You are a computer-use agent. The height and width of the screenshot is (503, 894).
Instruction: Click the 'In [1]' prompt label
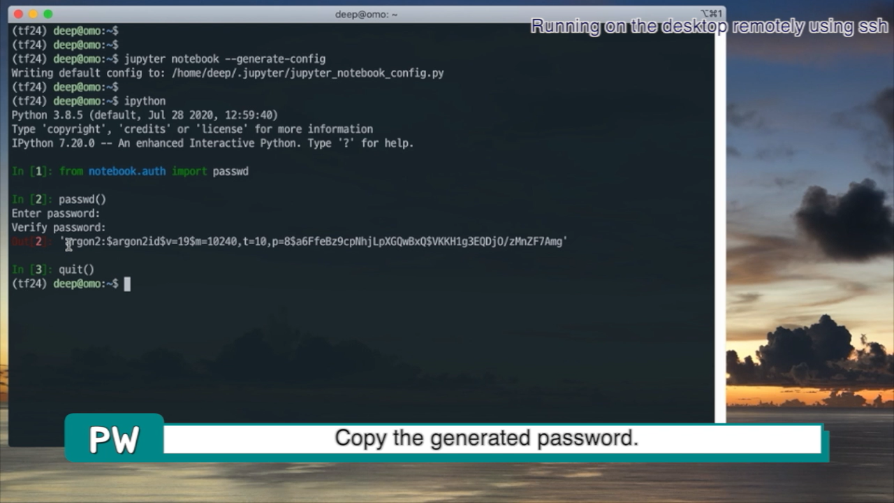(x=31, y=171)
